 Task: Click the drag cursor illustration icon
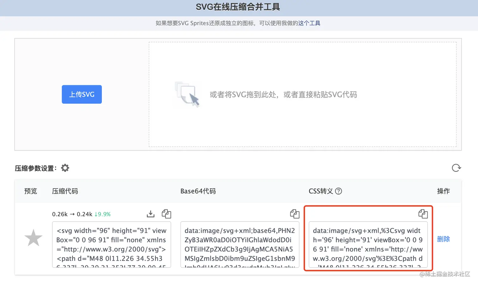(187, 94)
